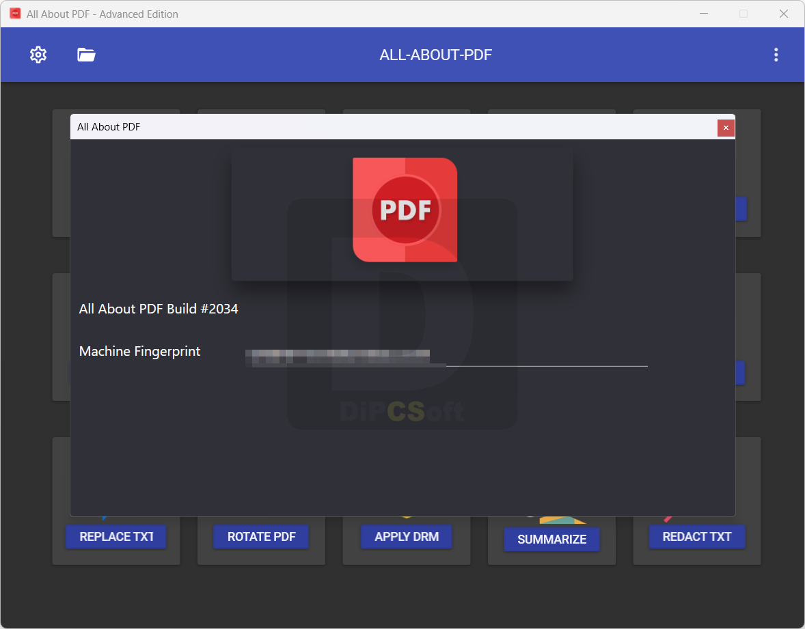
Task: Close the main application window
Action: pyautogui.click(x=783, y=14)
